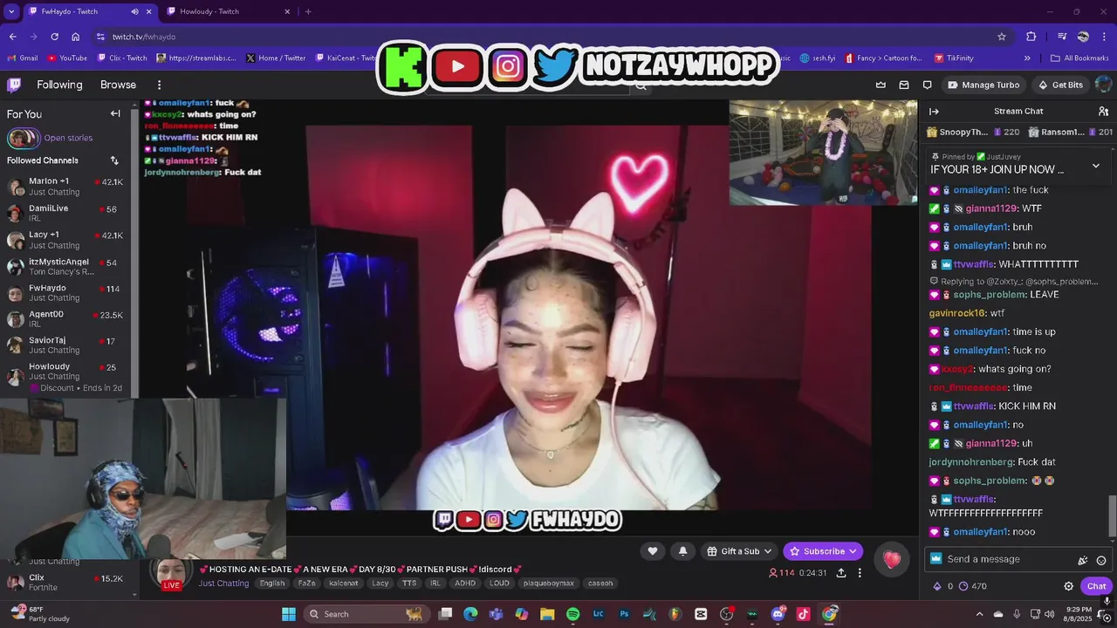Screen dimensions: 1117x628
Task: Open the Twitch more options menu beside Browse
Action: click(x=159, y=85)
